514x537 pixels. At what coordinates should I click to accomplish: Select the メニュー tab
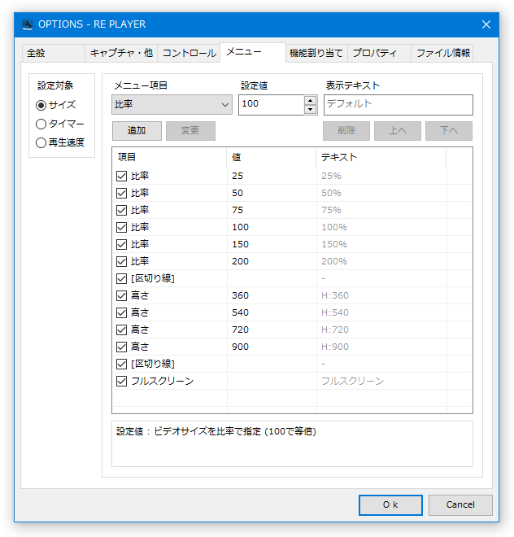pyautogui.click(x=253, y=52)
